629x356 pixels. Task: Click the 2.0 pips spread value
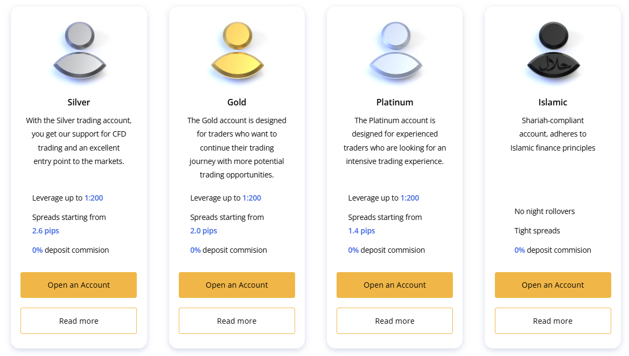(x=204, y=231)
